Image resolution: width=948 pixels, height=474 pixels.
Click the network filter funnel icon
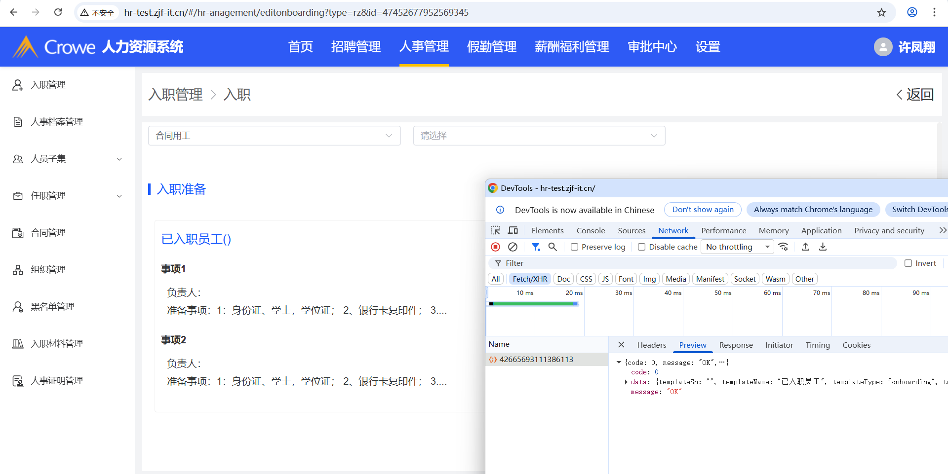(536, 247)
